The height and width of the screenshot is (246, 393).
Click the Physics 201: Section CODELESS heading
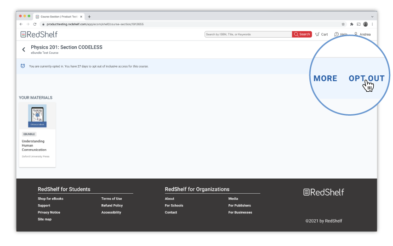tap(66, 47)
